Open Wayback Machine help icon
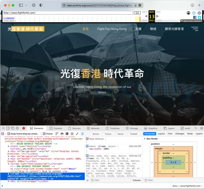The image size is (204, 189). pyautogui.click(x=194, y=13)
